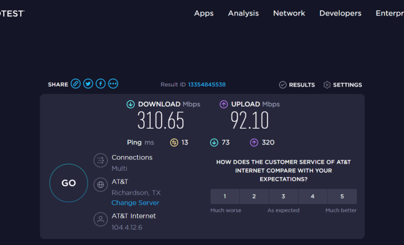Click the Multi connections value
The image size is (404, 245).
[x=119, y=168]
